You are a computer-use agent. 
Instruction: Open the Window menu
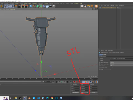coord(76,3)
